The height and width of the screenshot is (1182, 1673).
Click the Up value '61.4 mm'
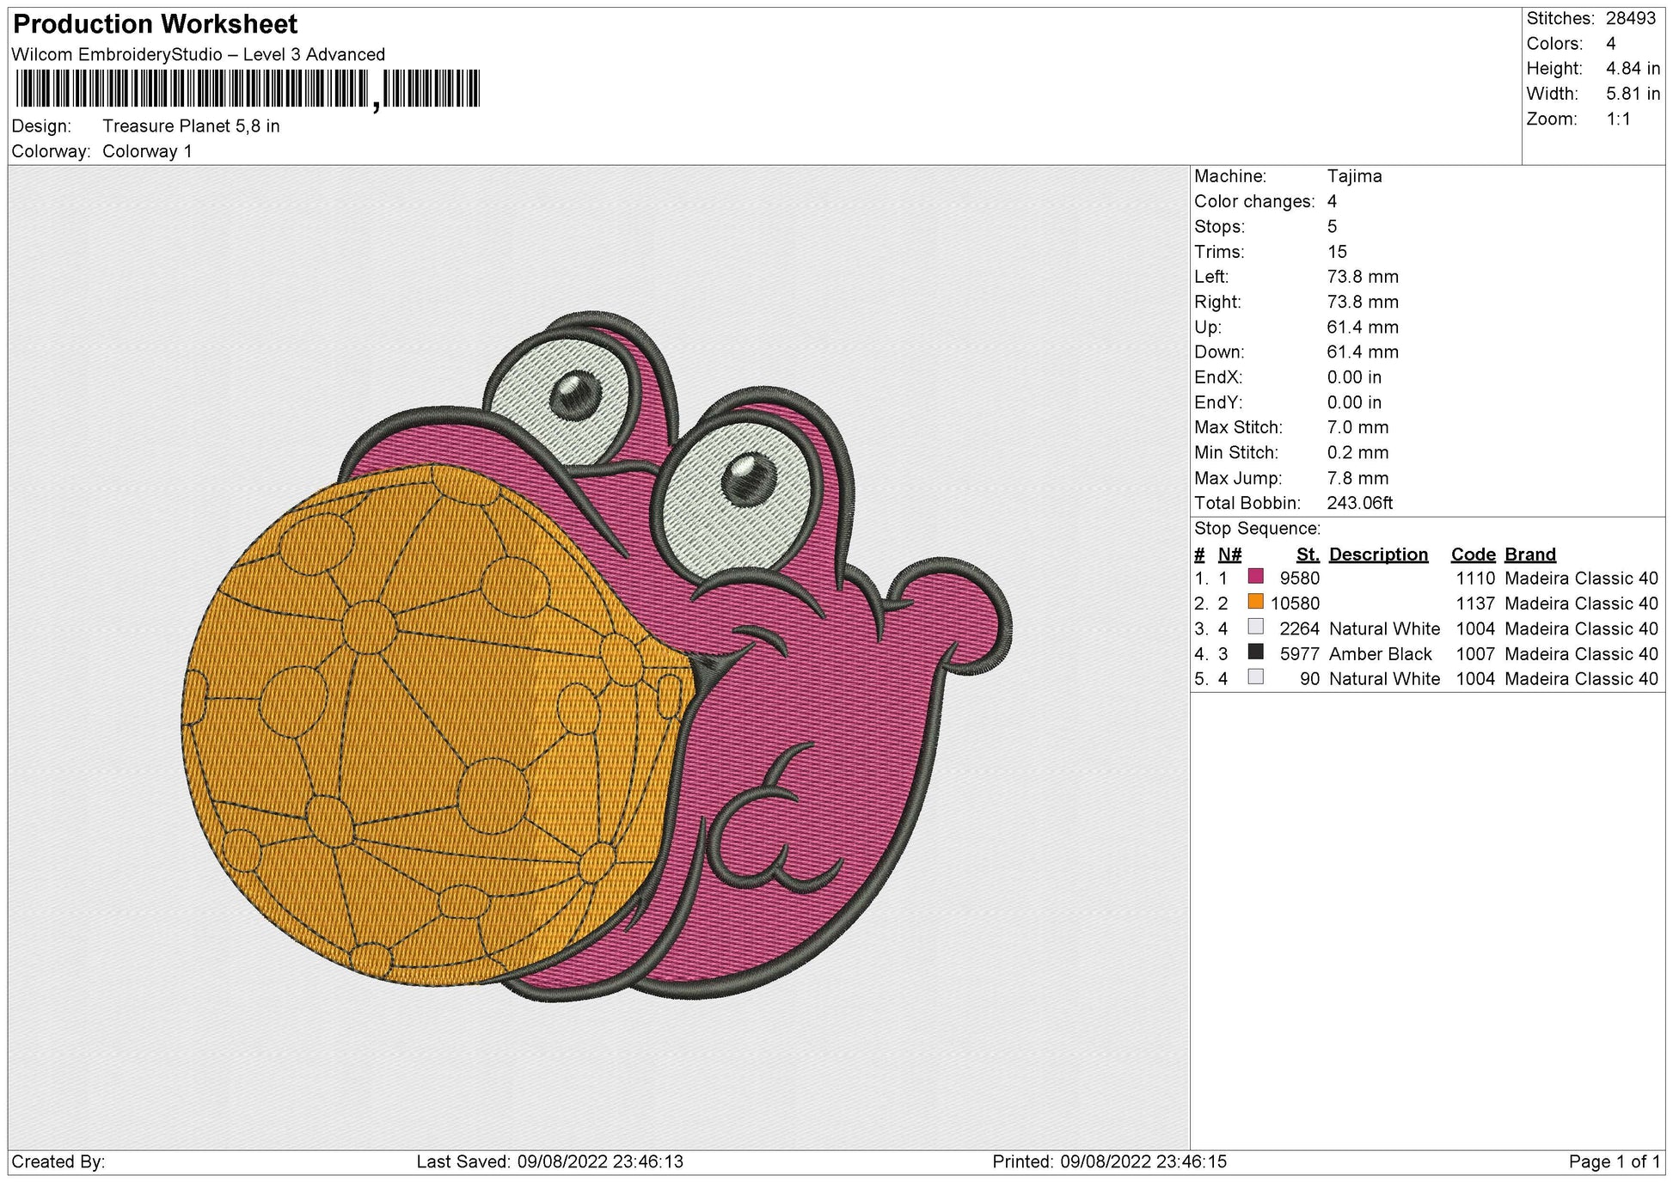tap(1363, 328)
